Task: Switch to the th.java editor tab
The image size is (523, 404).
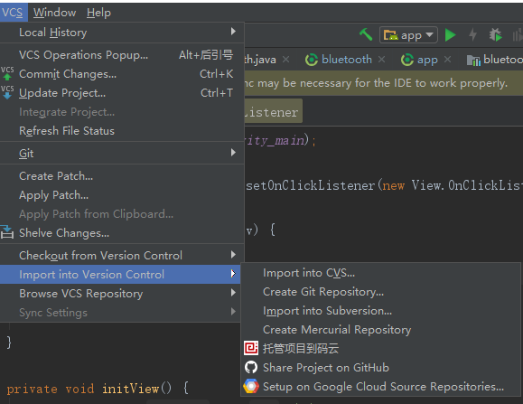Action: pyautogui.click(x=260, y=60)
